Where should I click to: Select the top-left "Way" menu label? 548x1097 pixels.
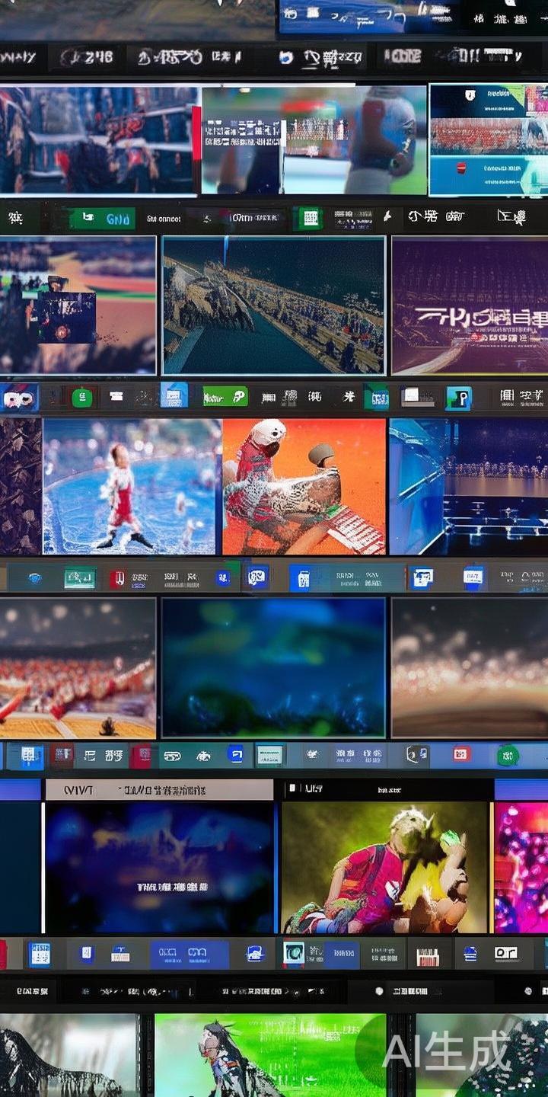point(18,57)
